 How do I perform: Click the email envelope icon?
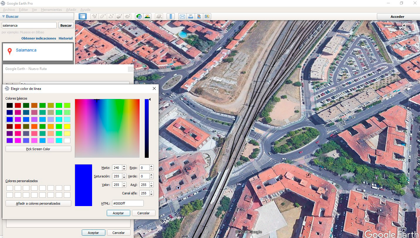tap(182, 16)
